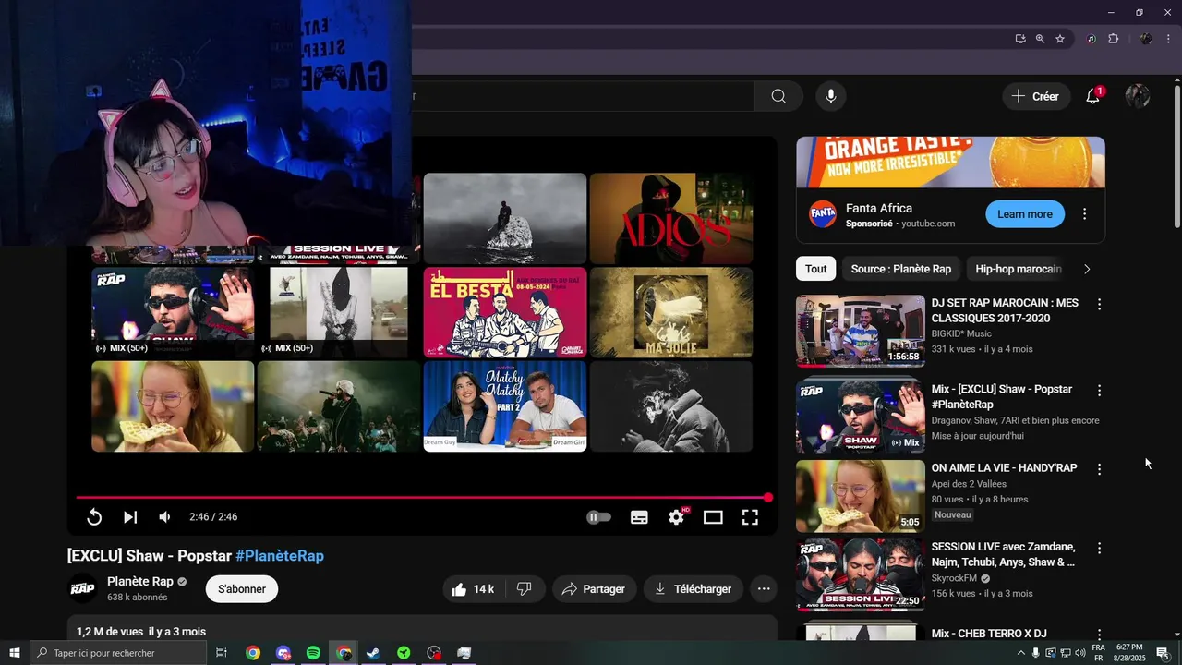Open the Chrome zoom indicator
This screenshot has height=665, width=1182.
pyautogui.click(x=1040, y=39)
